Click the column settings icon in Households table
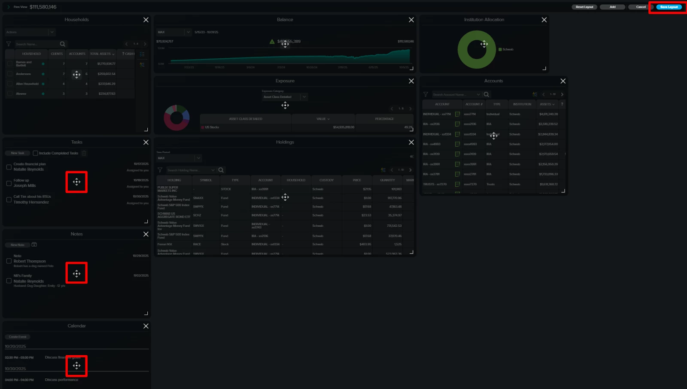Image resolution: width=687 pixels, height=389 pixels. (142, 54)
